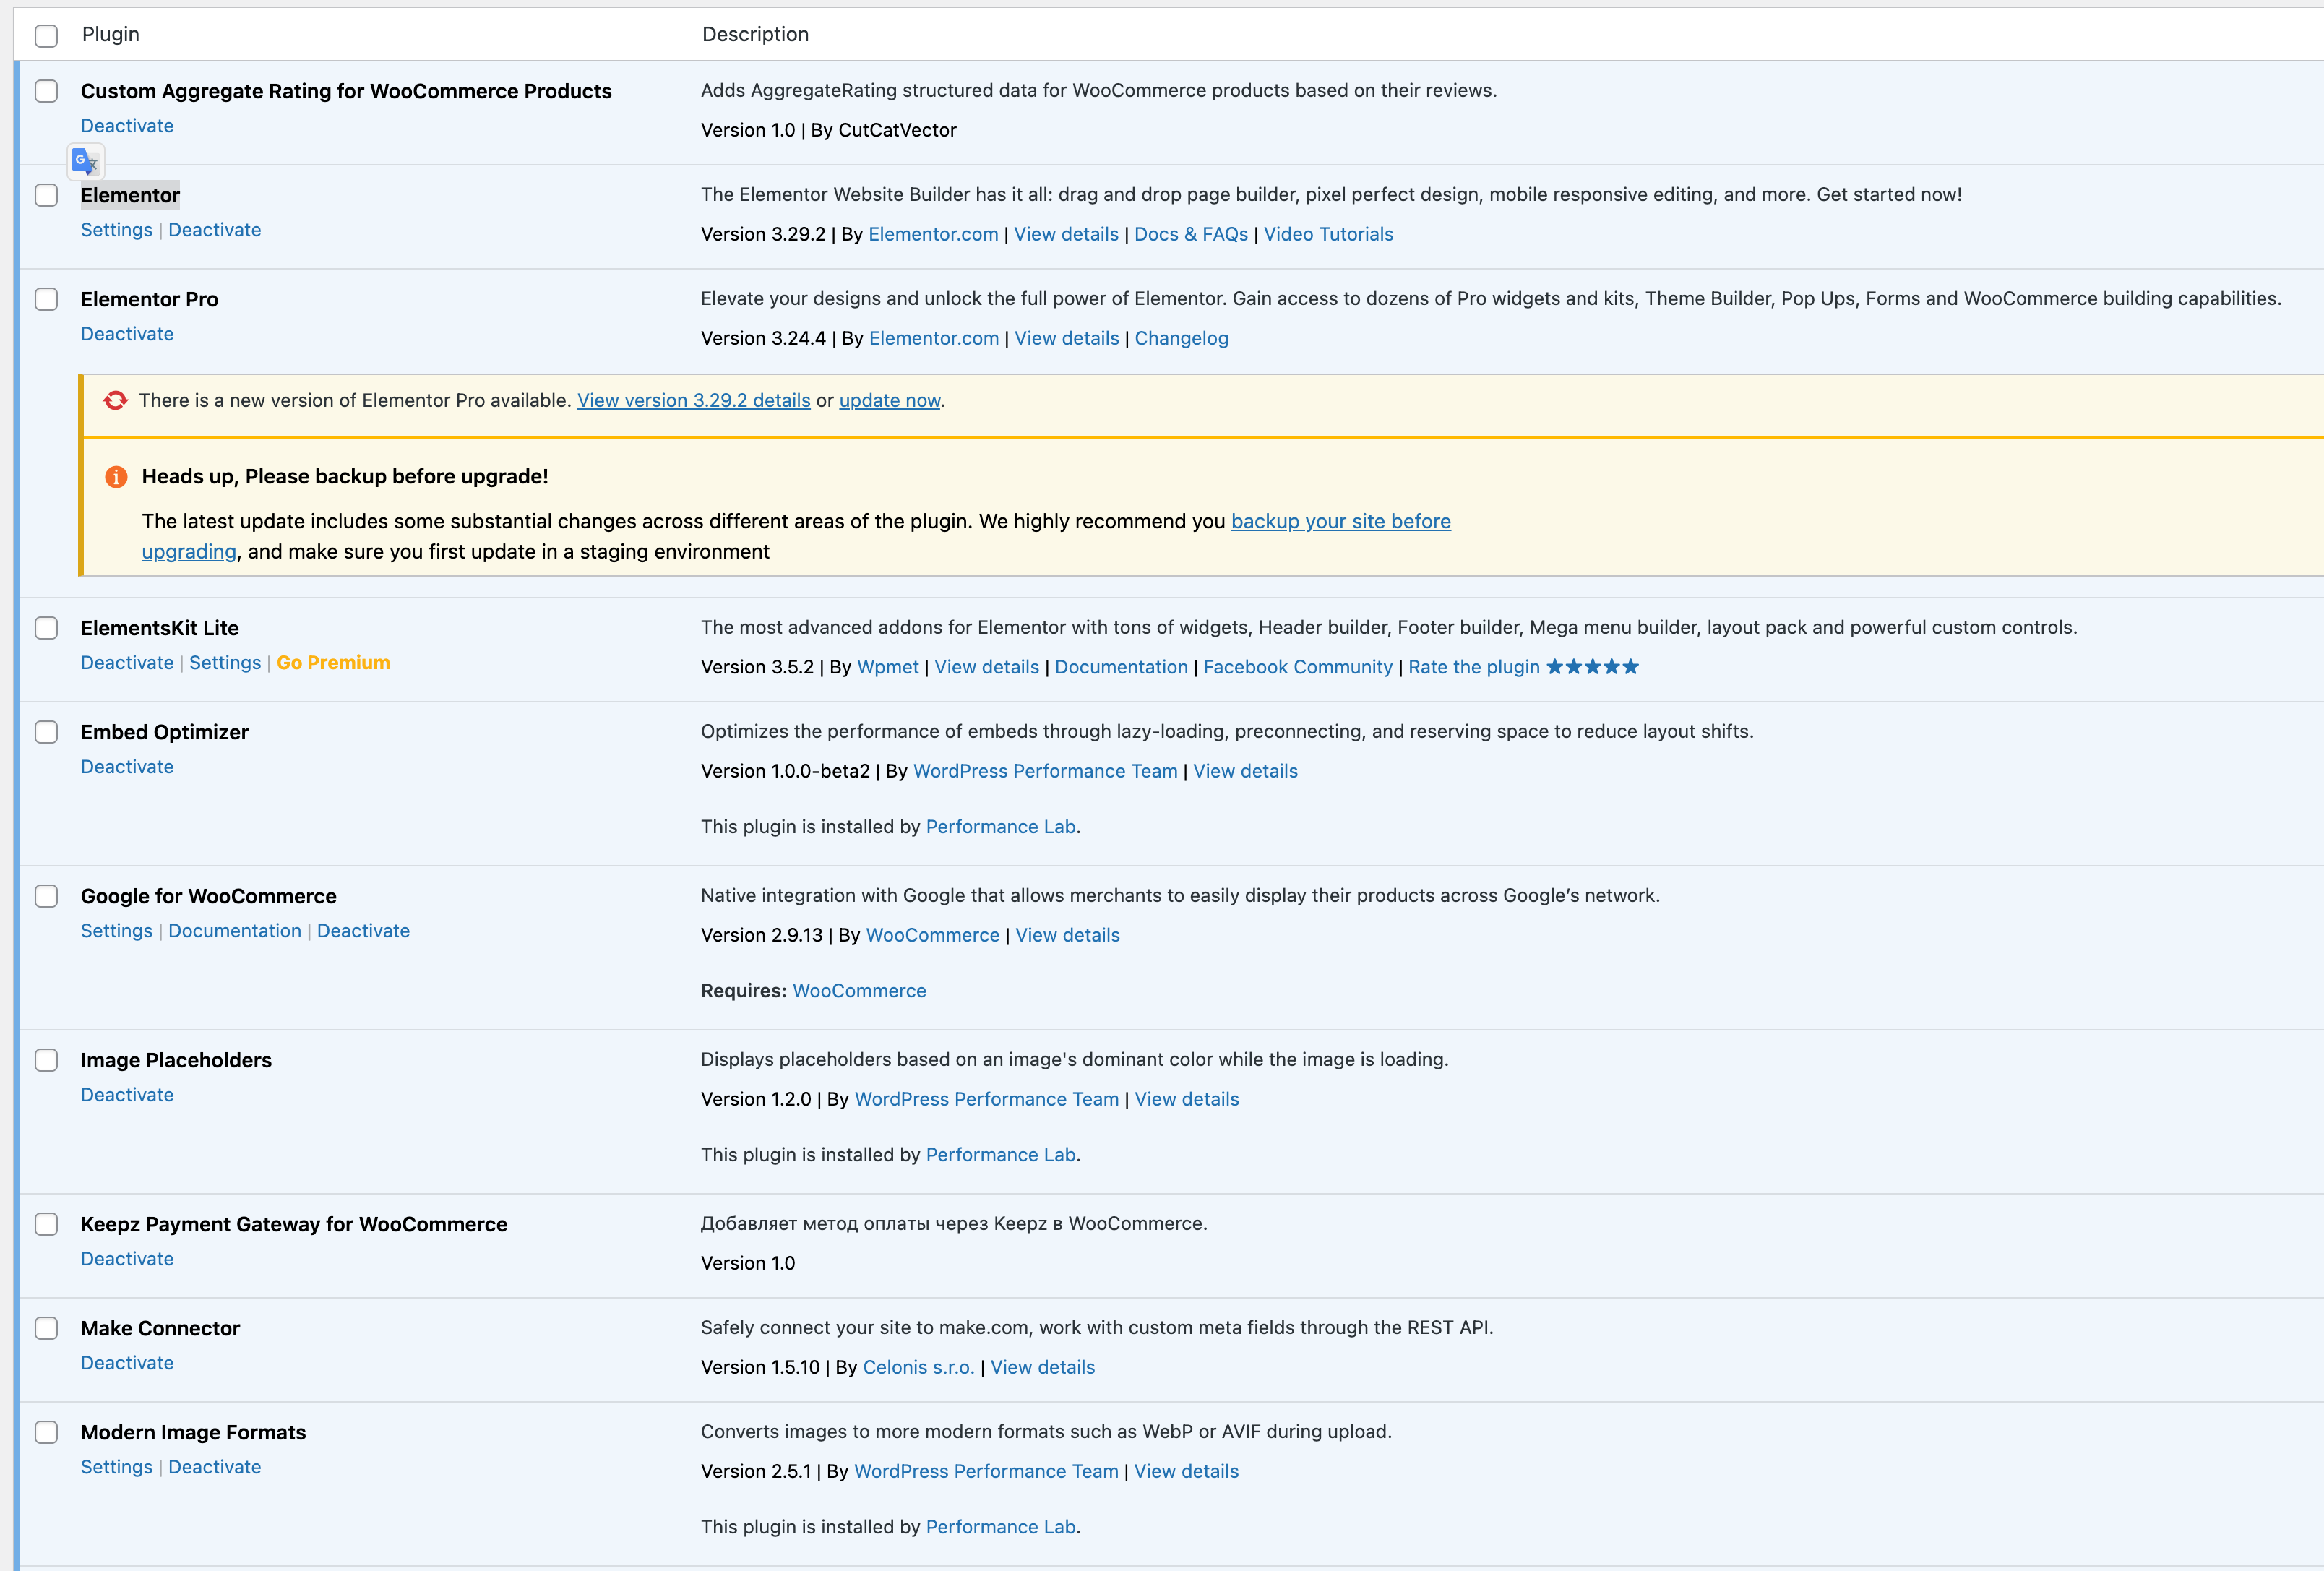Click the Plugin column header
The height and width of the screenshot is (1571, 2324).
110,34
